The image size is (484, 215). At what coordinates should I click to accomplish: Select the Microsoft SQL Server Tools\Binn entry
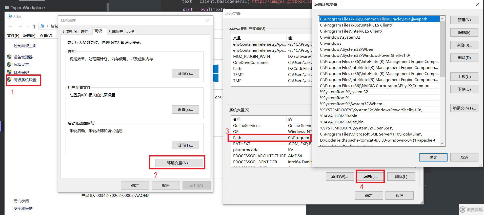click(x=379, y=134)
